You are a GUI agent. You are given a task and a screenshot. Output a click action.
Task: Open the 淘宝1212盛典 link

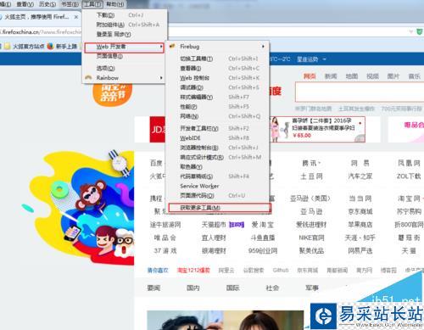point(193,270)
